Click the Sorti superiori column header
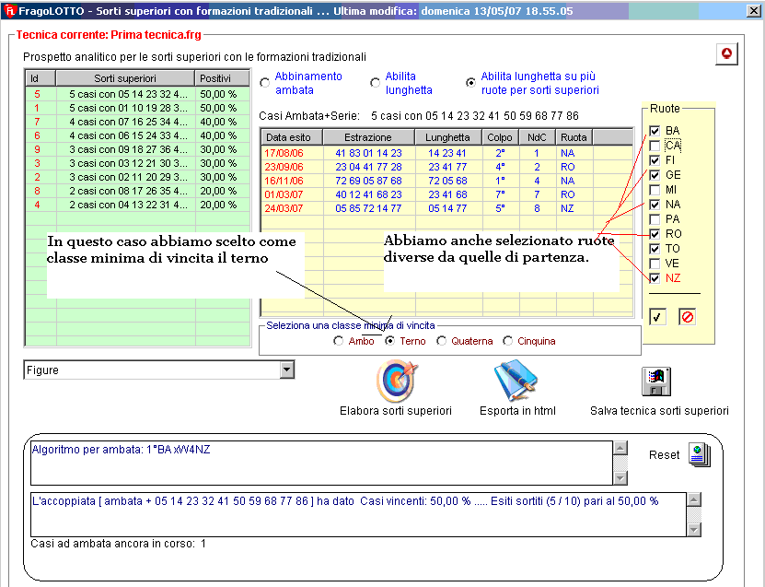The image size is (765, 587). [x=124, y=78]
